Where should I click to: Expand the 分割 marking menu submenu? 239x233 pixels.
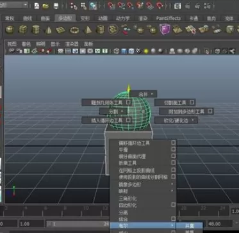point(113,111)
